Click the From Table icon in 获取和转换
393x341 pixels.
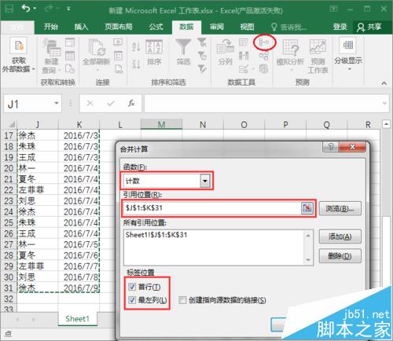(x=70, y=56)
